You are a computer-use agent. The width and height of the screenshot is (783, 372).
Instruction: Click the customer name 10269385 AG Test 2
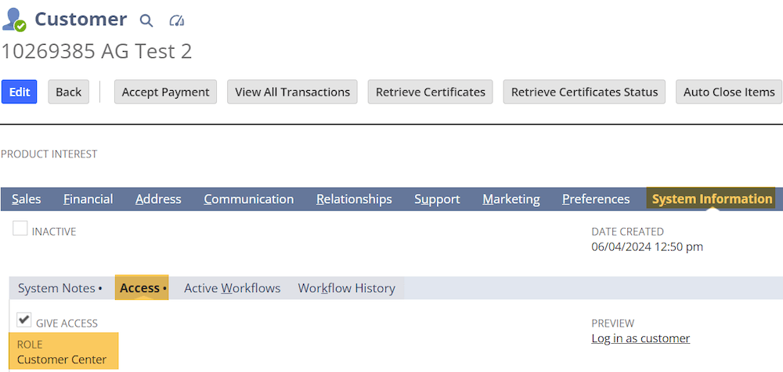(97, 52)
